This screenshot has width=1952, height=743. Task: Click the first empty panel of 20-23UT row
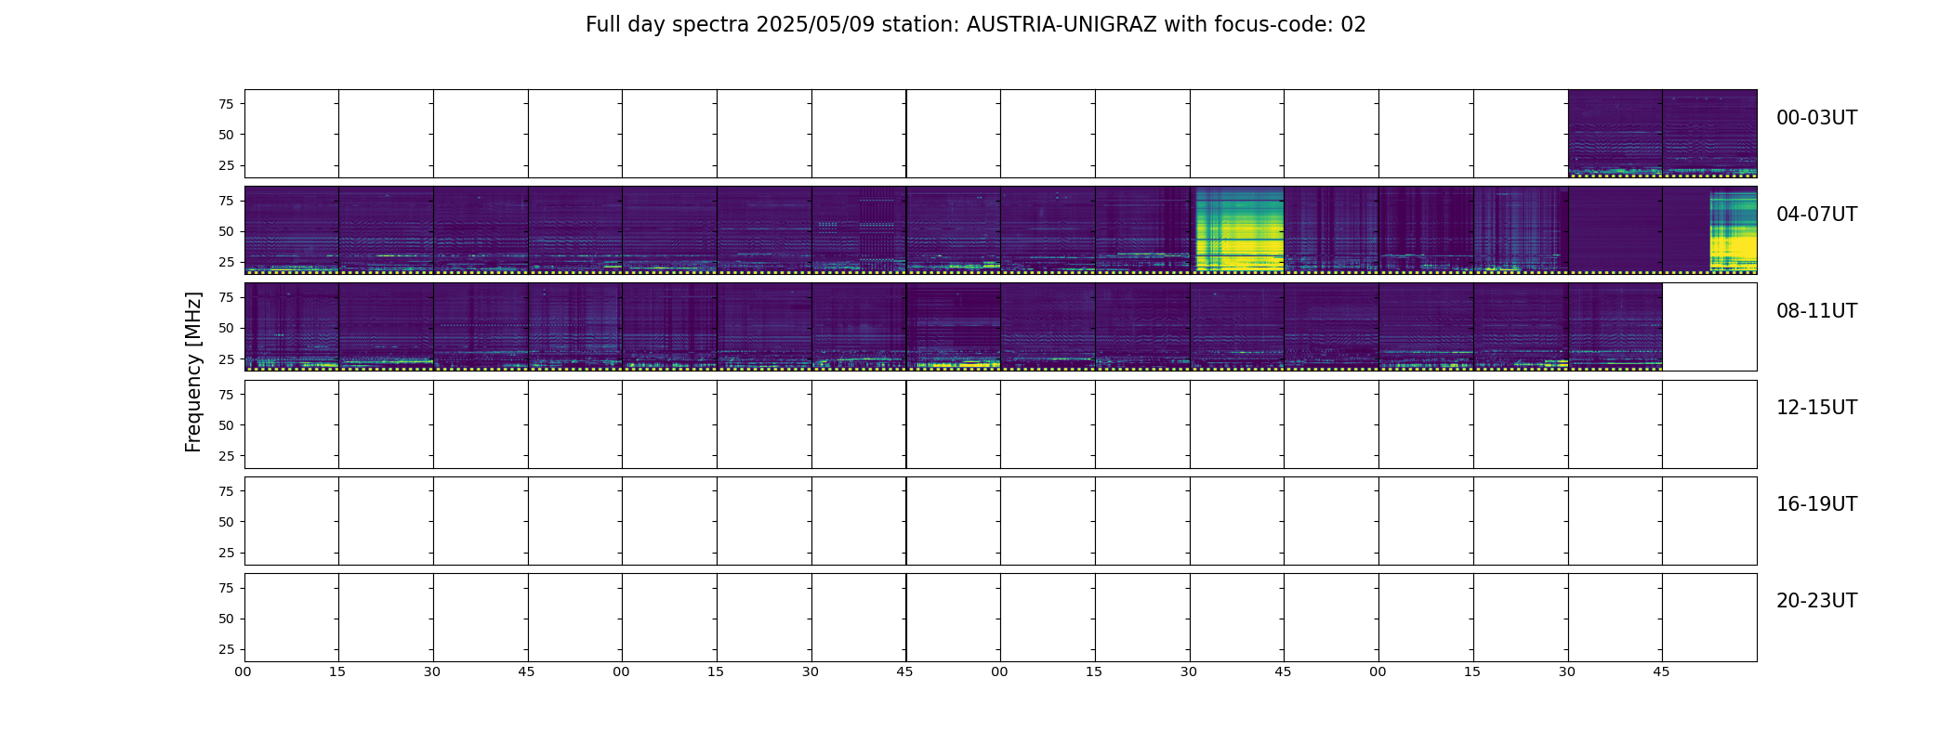point(291,617)
